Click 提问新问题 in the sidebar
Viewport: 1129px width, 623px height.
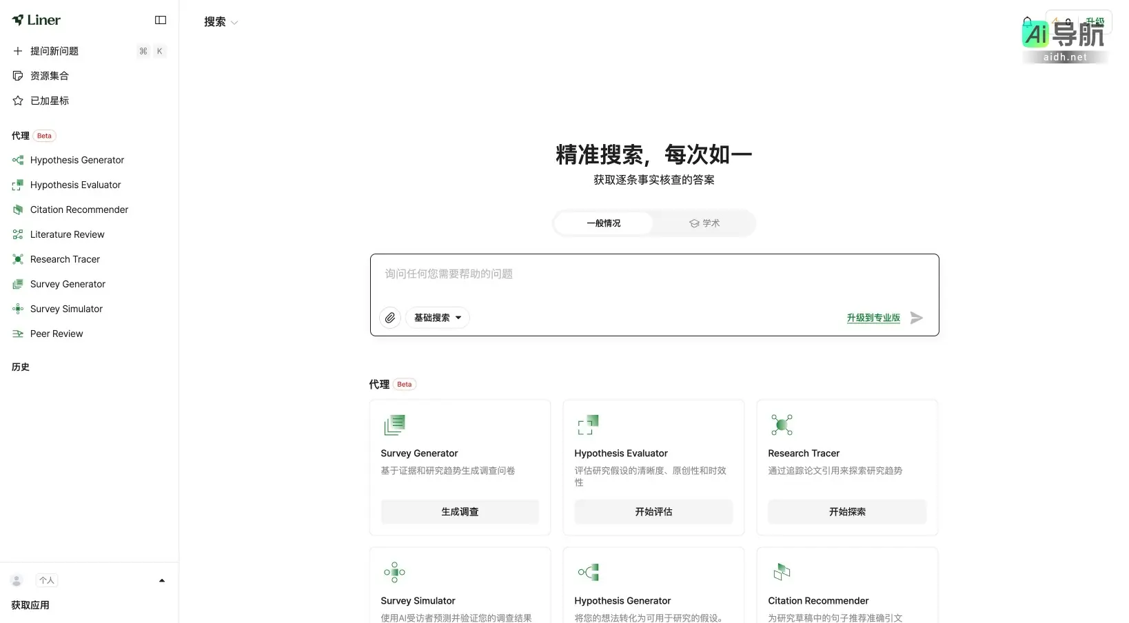(x=55, y=51)
